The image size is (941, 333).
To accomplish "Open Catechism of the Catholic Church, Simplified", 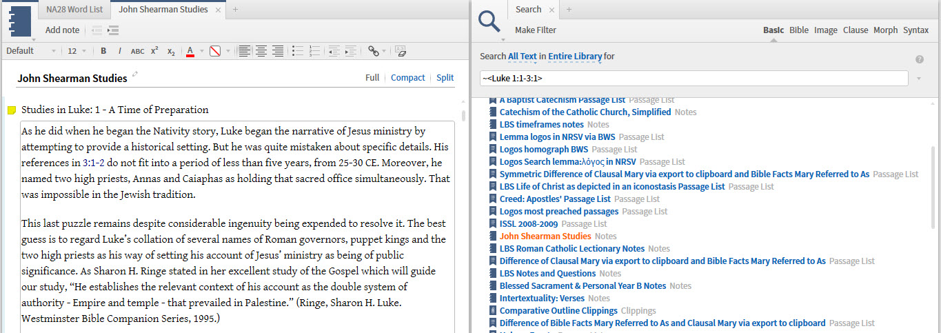I will [x=585, y=112].
